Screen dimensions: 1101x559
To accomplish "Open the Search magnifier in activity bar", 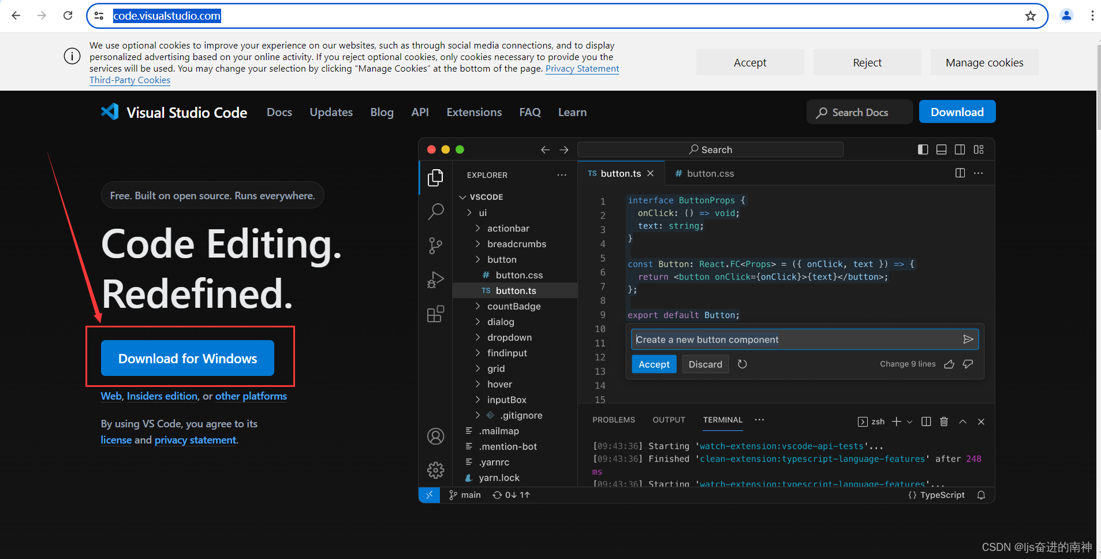I will coord(435,211).
